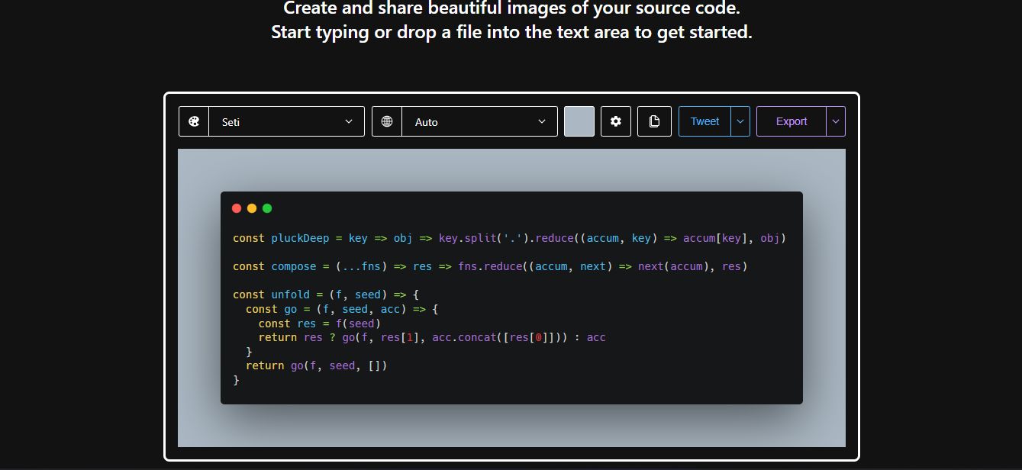Click the 'return go(f, seed, [])' line
This screenshot has height=470, width=1022.
pyautogui.click(x=317, y=365)
